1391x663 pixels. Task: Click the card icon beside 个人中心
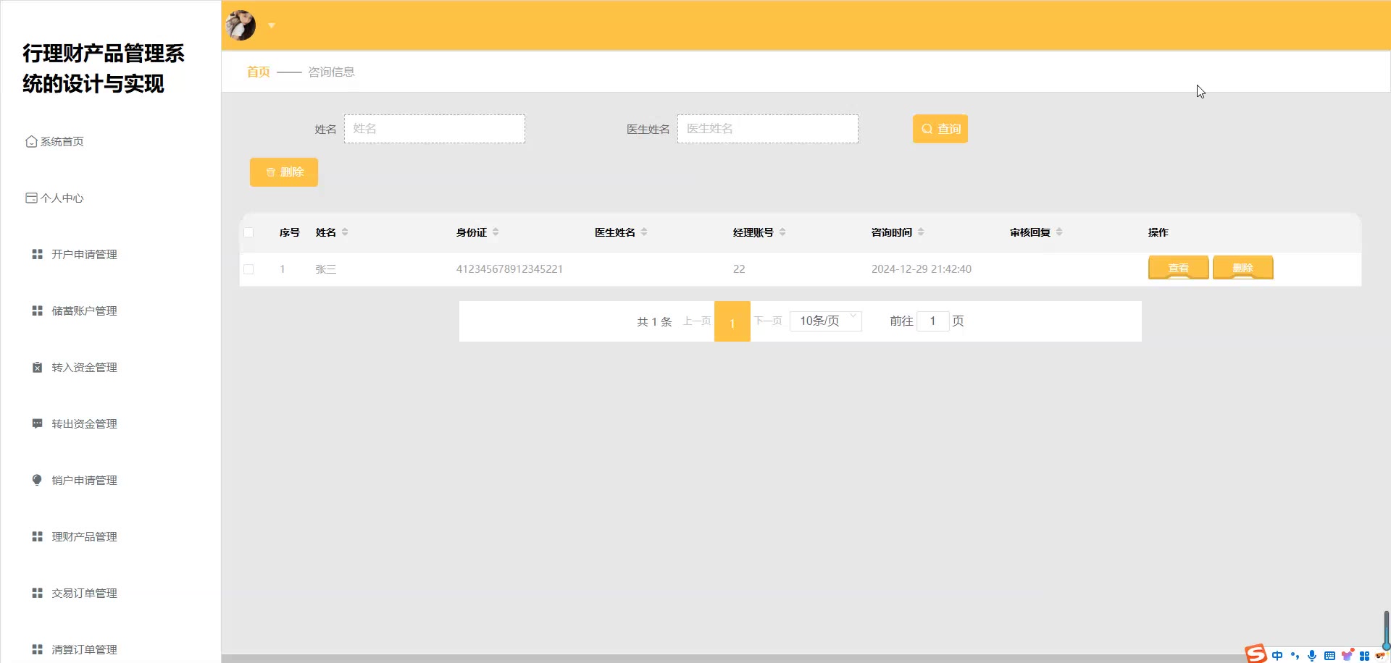31,198
